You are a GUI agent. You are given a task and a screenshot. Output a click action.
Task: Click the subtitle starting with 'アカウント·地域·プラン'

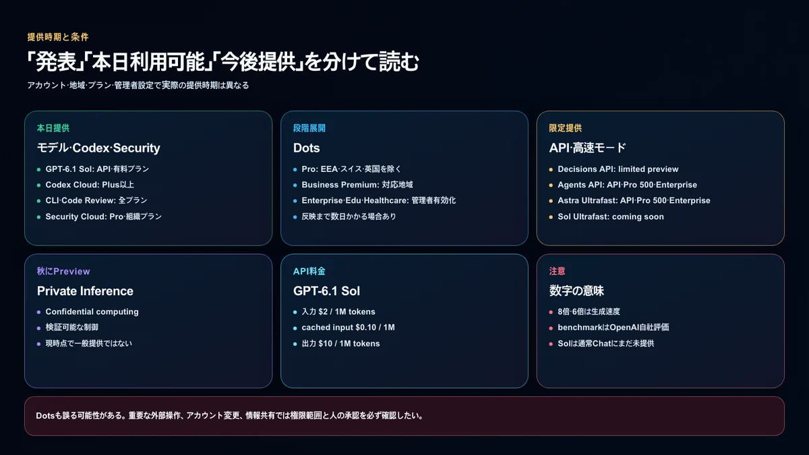(x=138, y=86)
